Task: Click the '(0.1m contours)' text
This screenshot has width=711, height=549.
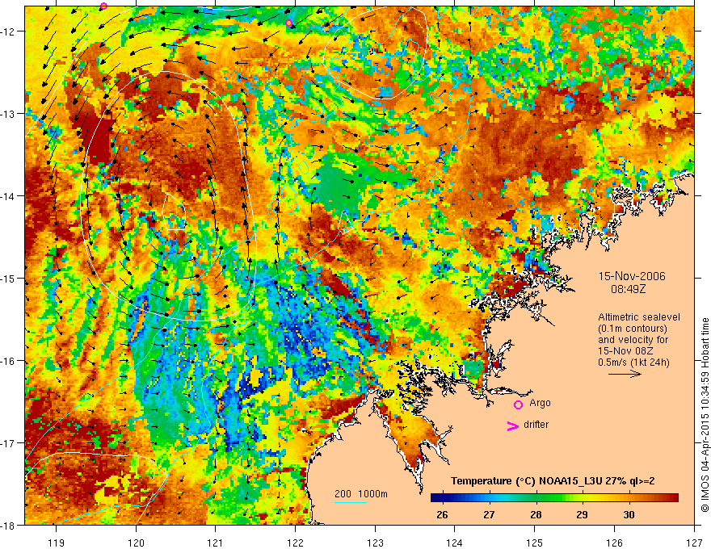Action: [x=633, y=329]
